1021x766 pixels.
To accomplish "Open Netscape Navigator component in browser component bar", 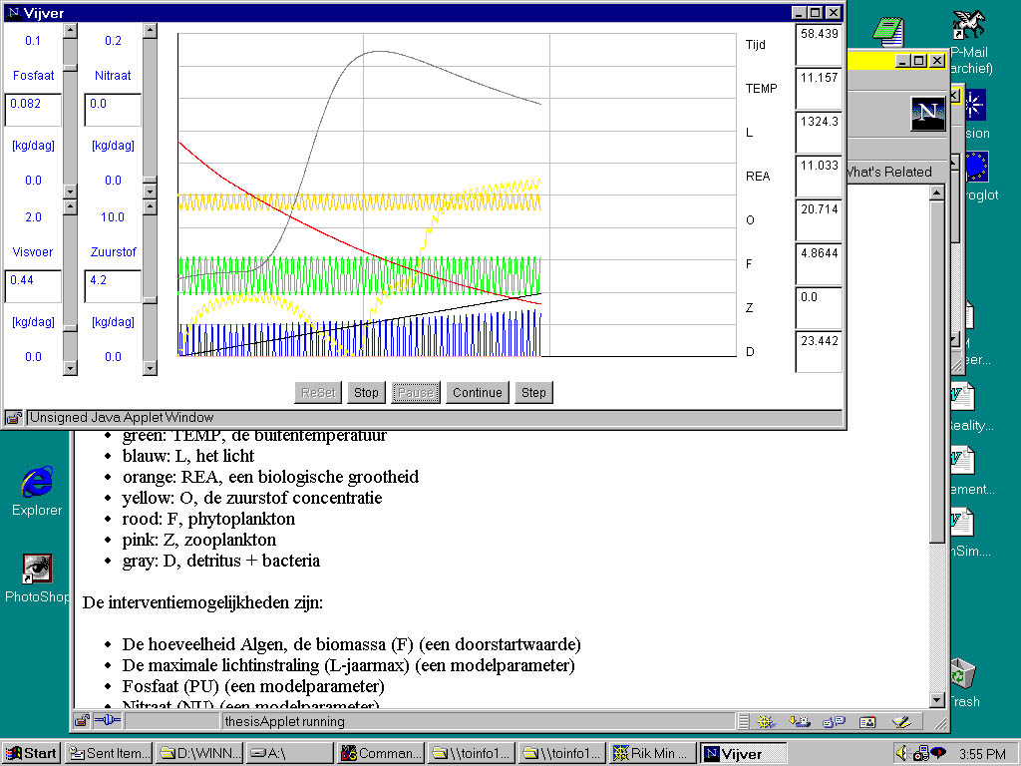I will tap(765, 721).
